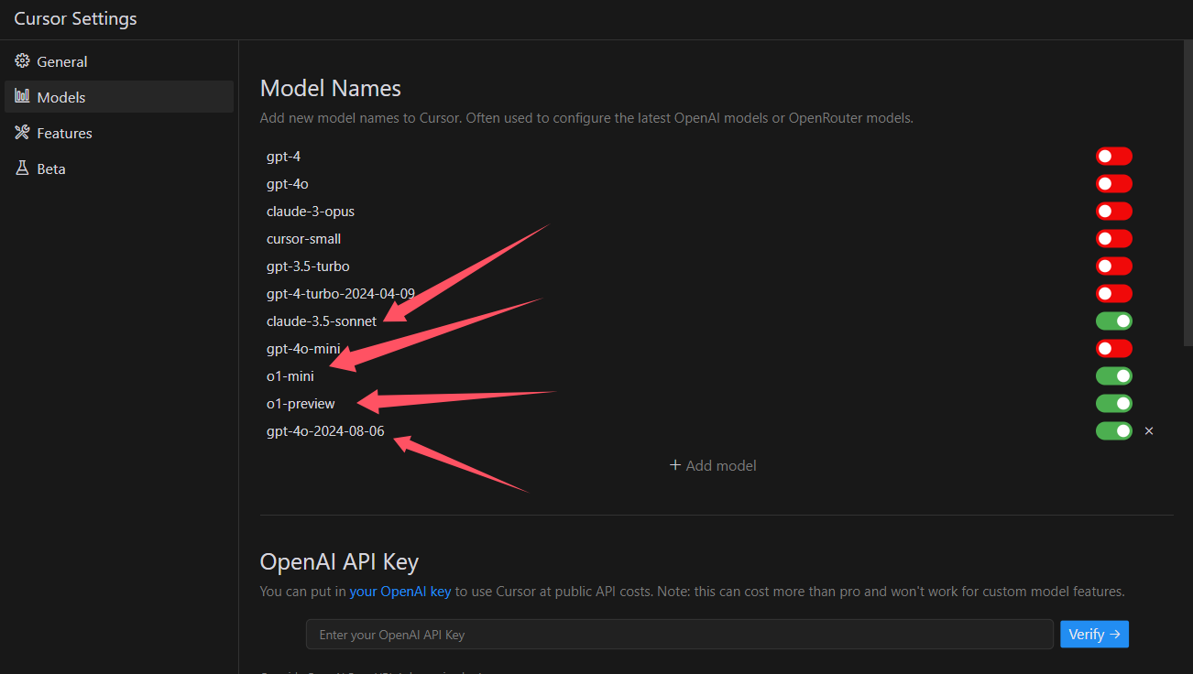
Task: Select the o1-preview model name
Action: pos(301,404)
